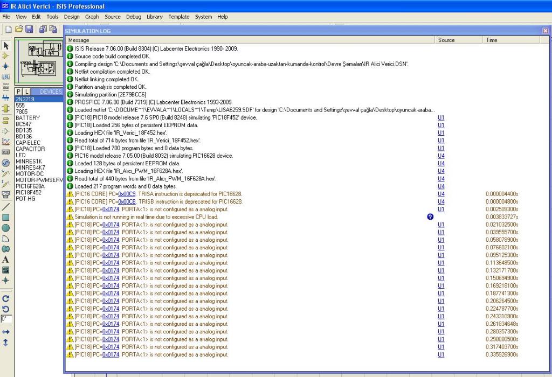The height and width of the screenshot is (377, 552).
Task: Save the current design
Action: point(29,29)
